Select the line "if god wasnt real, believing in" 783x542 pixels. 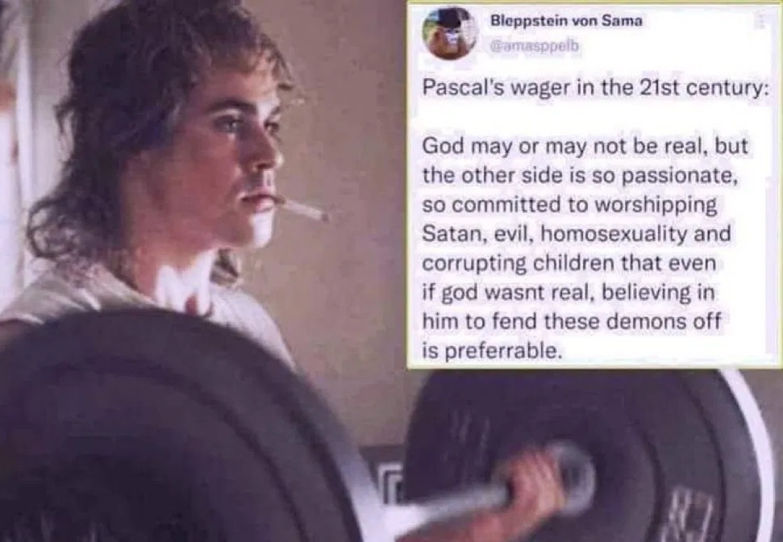[569, 292]
